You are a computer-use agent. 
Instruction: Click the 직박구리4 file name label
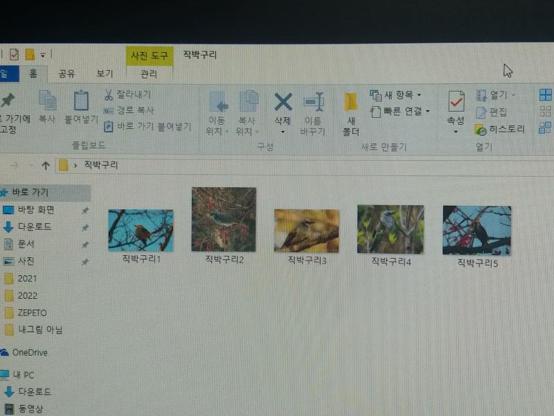(x=391, y=262)
